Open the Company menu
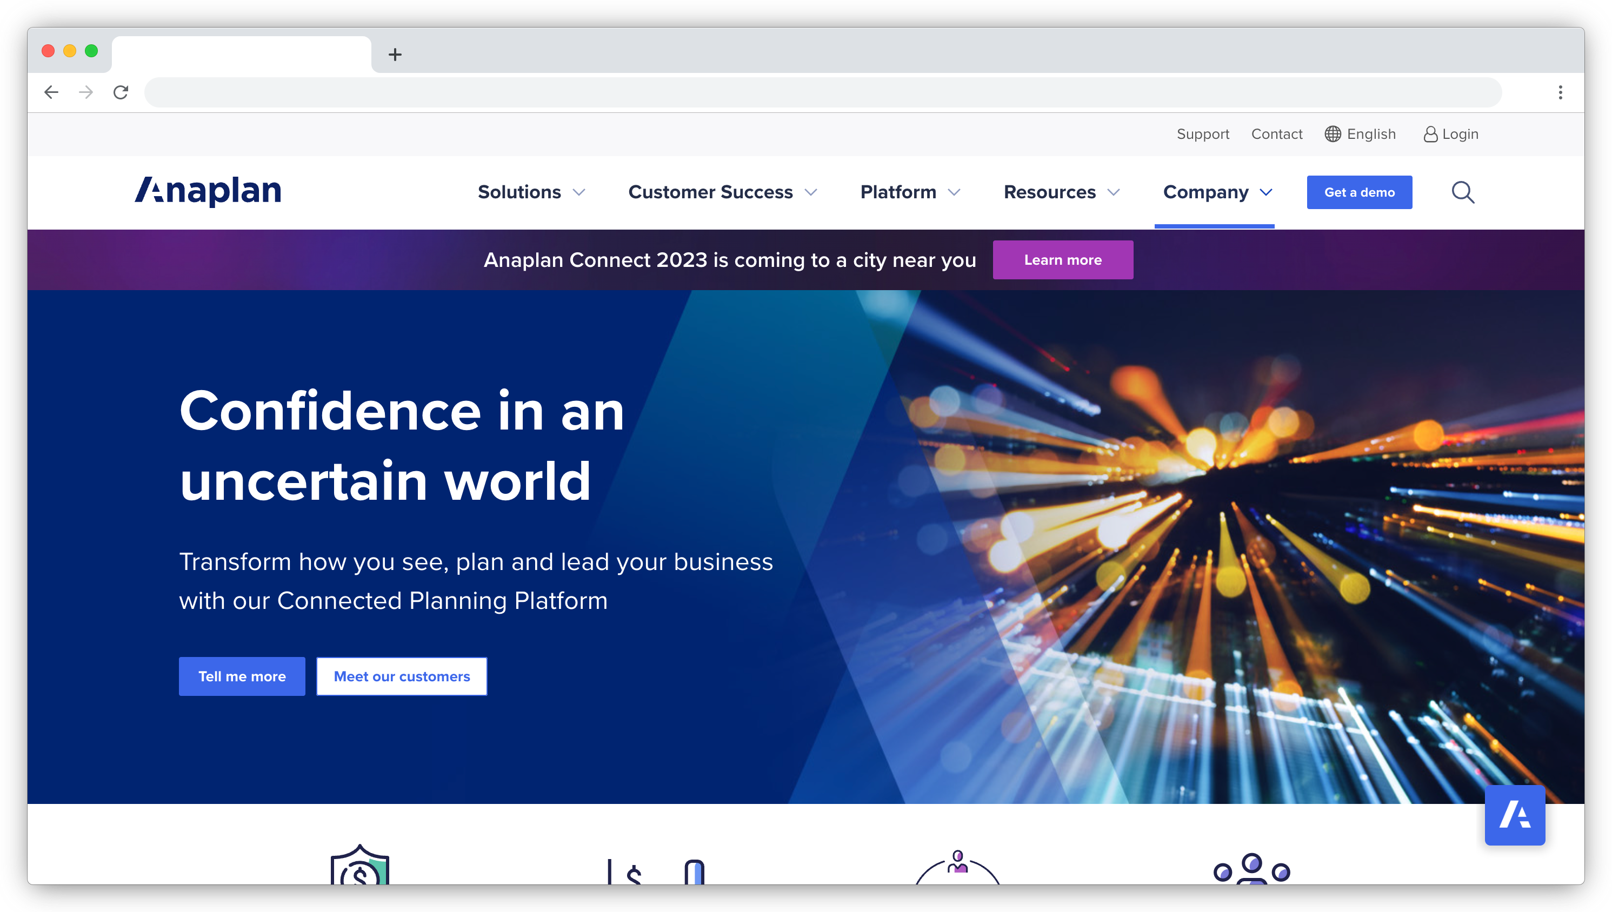1612x912 pixels. point(1205,192)
